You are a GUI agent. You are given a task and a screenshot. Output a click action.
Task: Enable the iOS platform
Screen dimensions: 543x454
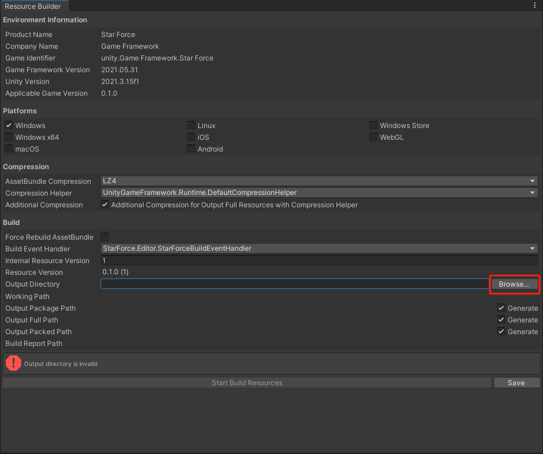(191, 137)
